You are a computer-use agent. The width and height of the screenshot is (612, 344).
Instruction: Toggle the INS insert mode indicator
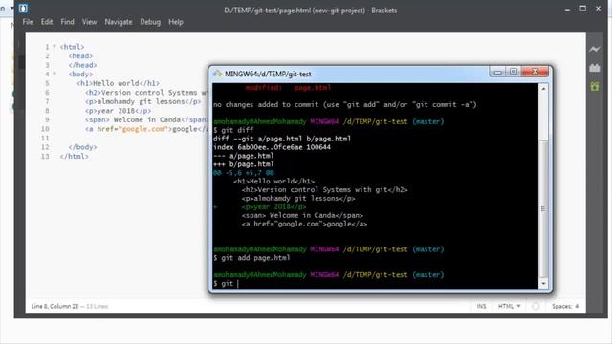click(481, 306)
